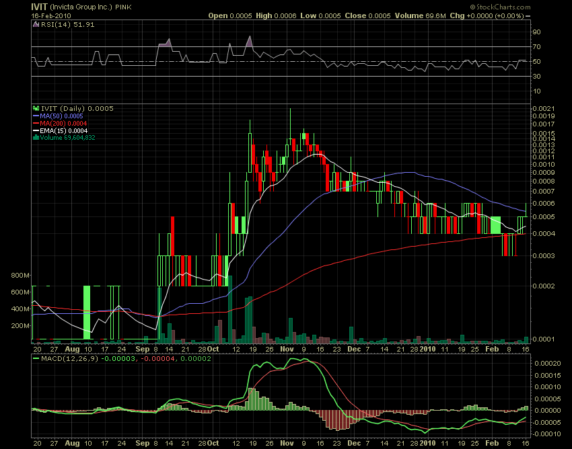Image resolution: width=572 pixels, height=449 pixels.
Task: Click the RSI 30 oversold axis label
Action: (x=536, y=76)
